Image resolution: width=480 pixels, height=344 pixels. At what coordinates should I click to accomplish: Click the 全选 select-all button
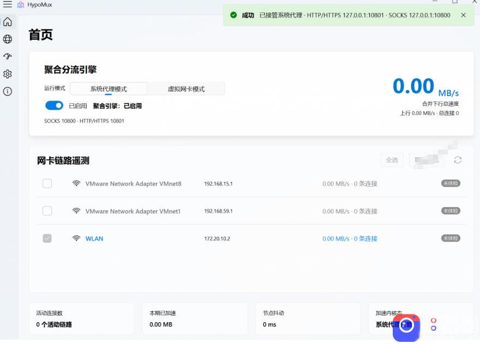pyautogui.click(x=392, y=160)
